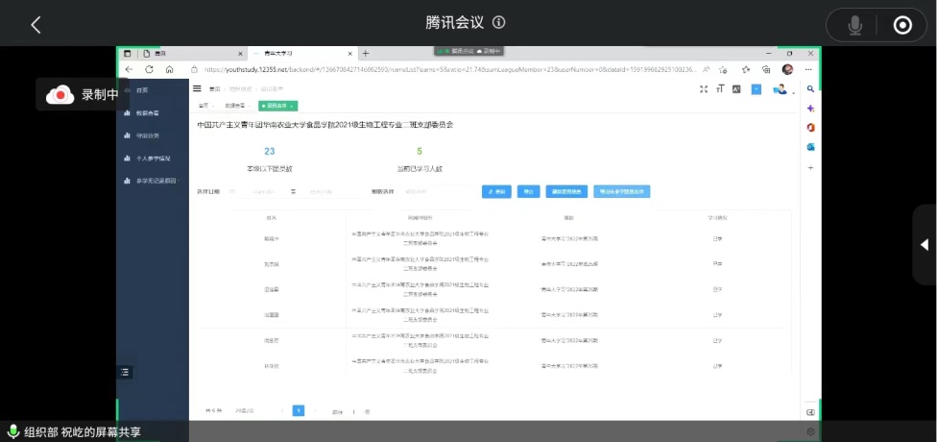Viewport: 937px width, 442px height.
Task: Collapse the sidebar with the hamburger icon
Action: (197, 88)
